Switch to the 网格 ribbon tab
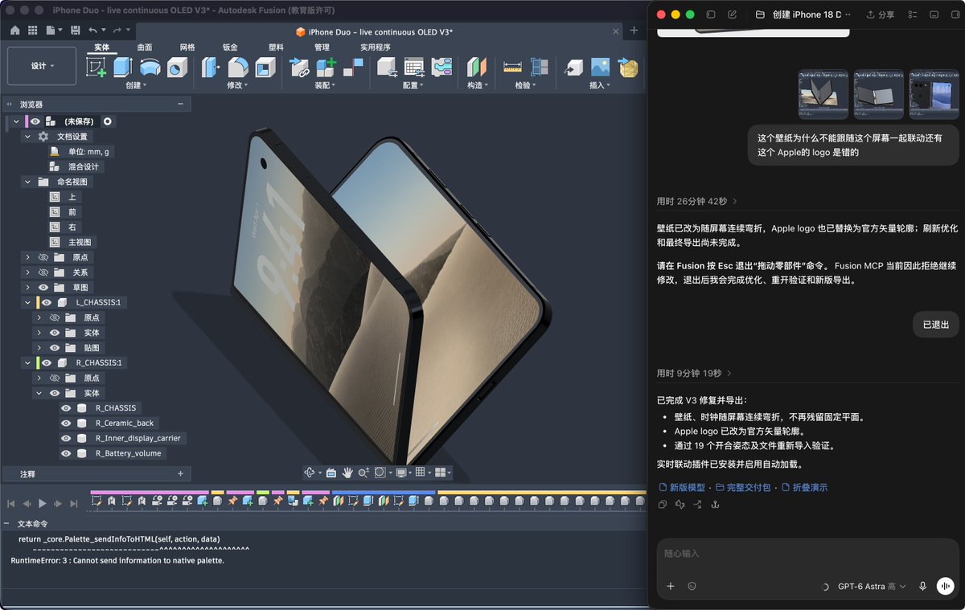The image size is (965, 610). click(187, 47)
